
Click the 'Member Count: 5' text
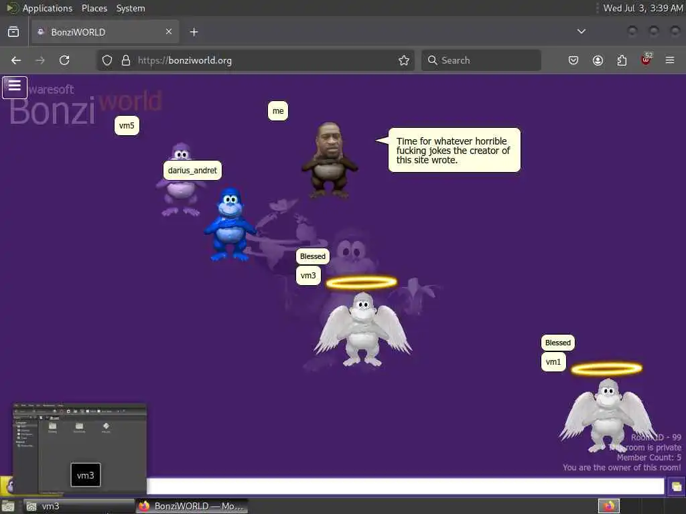pyautogui.click(x=648, y=458)
